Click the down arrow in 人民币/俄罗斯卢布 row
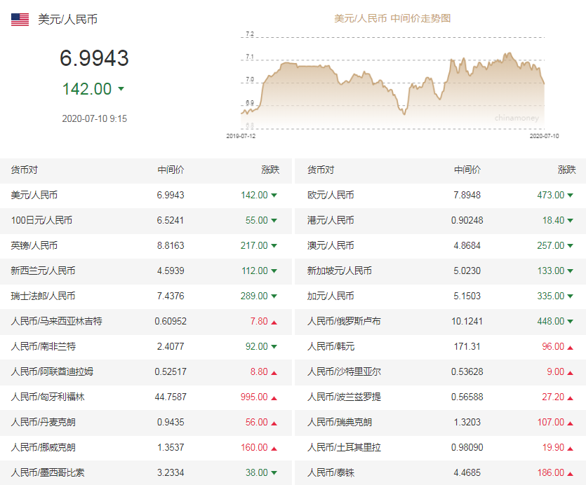Viewport: 586px width, 485px height. [x=570, y=322]
